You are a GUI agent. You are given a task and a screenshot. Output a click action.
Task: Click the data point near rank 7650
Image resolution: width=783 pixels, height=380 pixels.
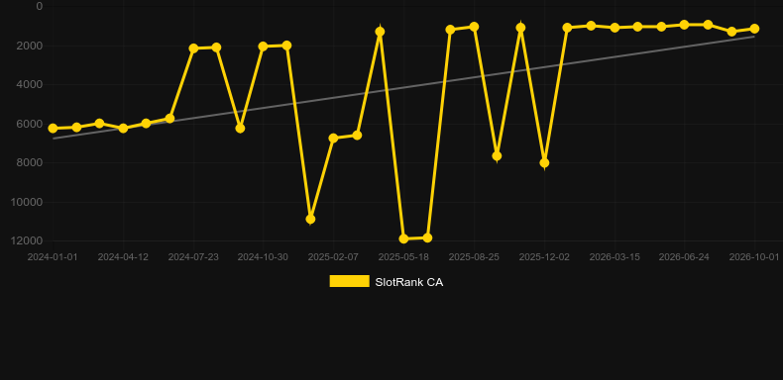pos(497,156)
